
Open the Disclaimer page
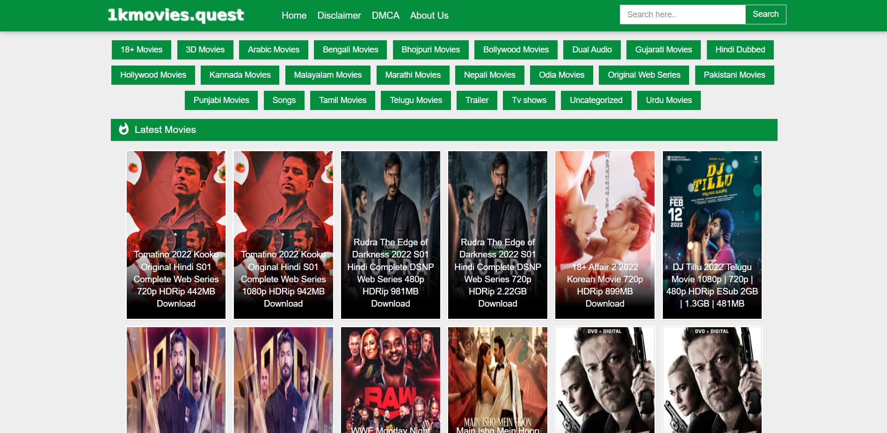point(339,15)
